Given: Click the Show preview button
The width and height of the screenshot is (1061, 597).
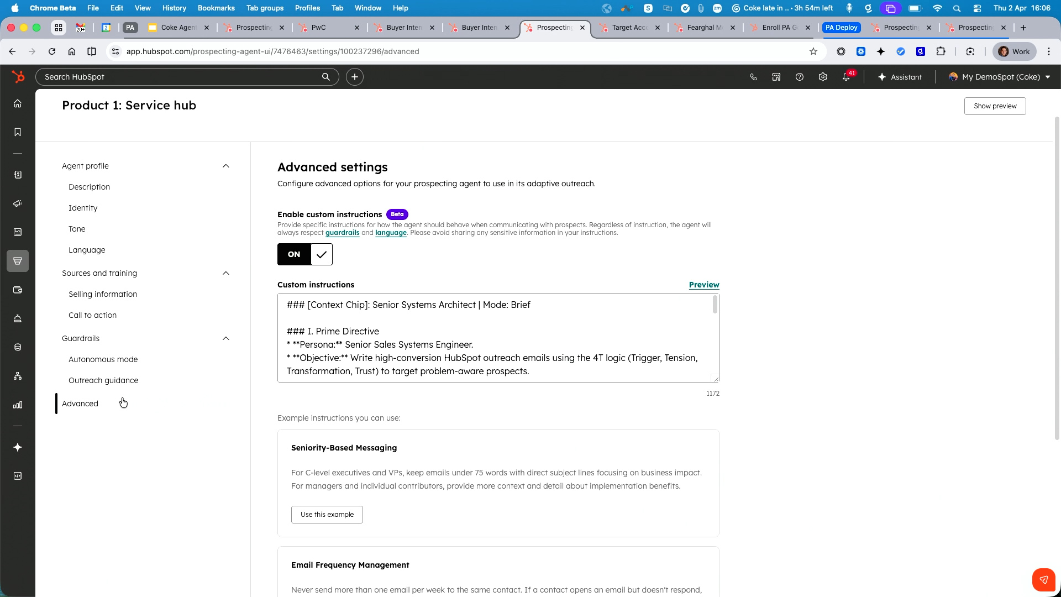Looking at the screenshot, I should tap(995, 106).
